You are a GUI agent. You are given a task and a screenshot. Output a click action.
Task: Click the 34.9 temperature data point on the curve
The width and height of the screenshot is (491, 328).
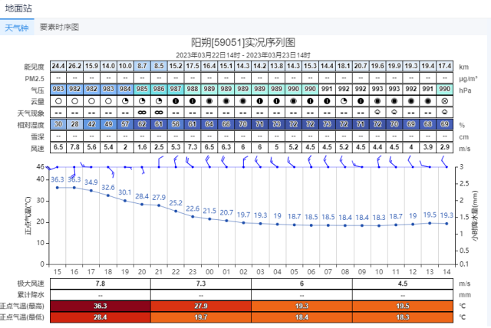coord(91,191)
